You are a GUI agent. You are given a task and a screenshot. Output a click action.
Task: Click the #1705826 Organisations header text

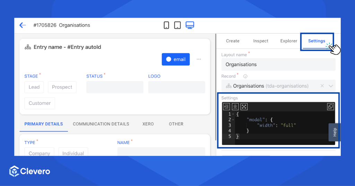point(62,25)
